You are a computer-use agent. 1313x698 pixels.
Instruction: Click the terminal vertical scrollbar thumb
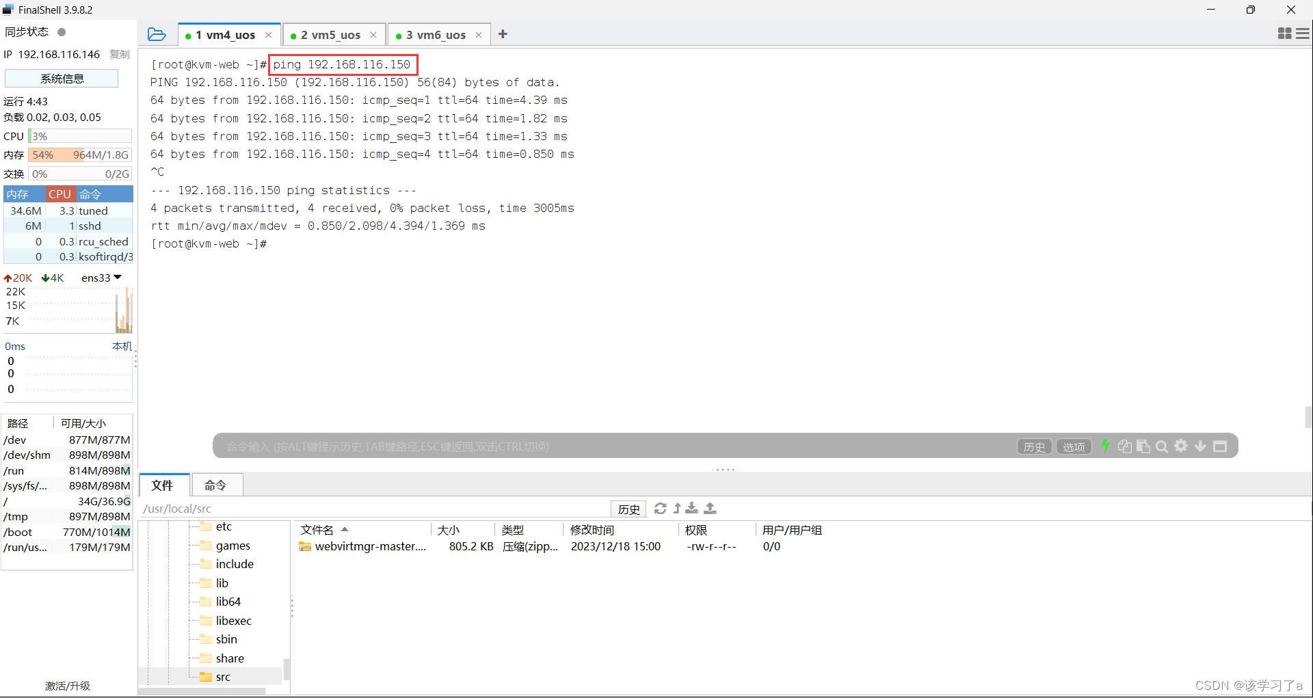pos(1308,416)
